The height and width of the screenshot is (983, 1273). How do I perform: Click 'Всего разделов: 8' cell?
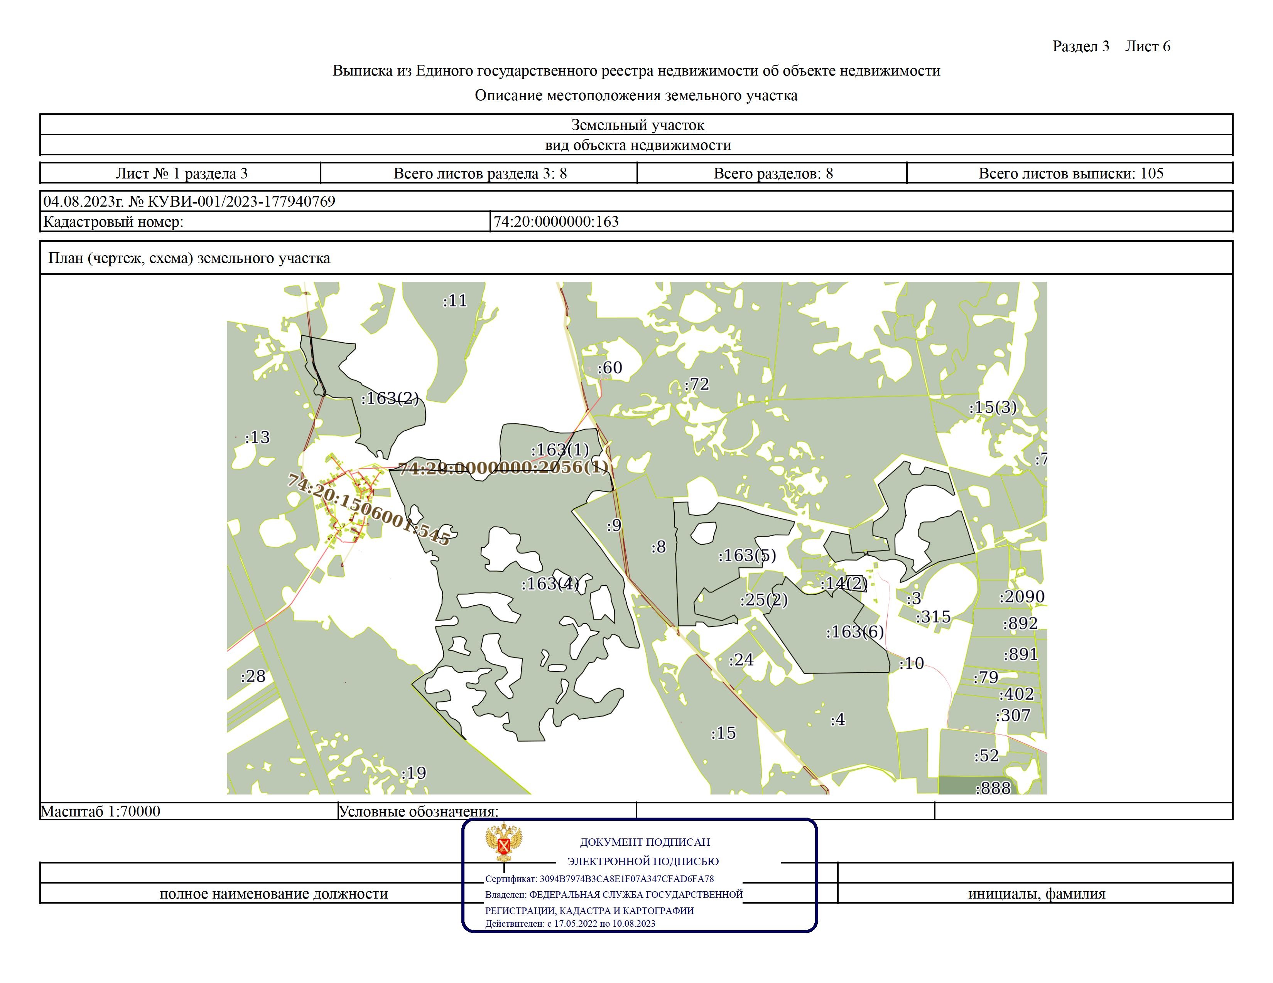[772, 173]
